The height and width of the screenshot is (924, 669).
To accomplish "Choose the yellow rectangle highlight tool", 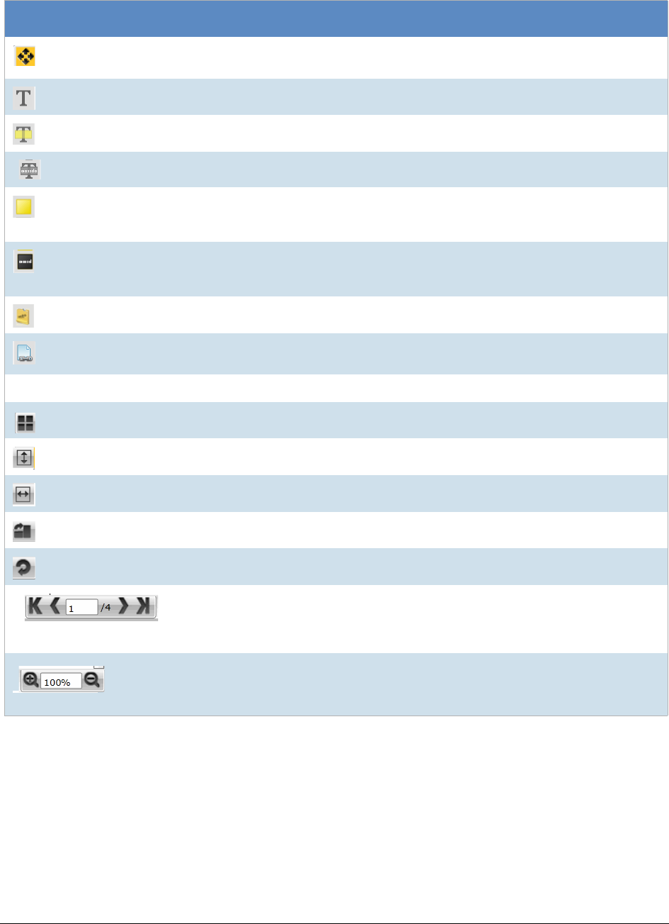I will point(24,207).
